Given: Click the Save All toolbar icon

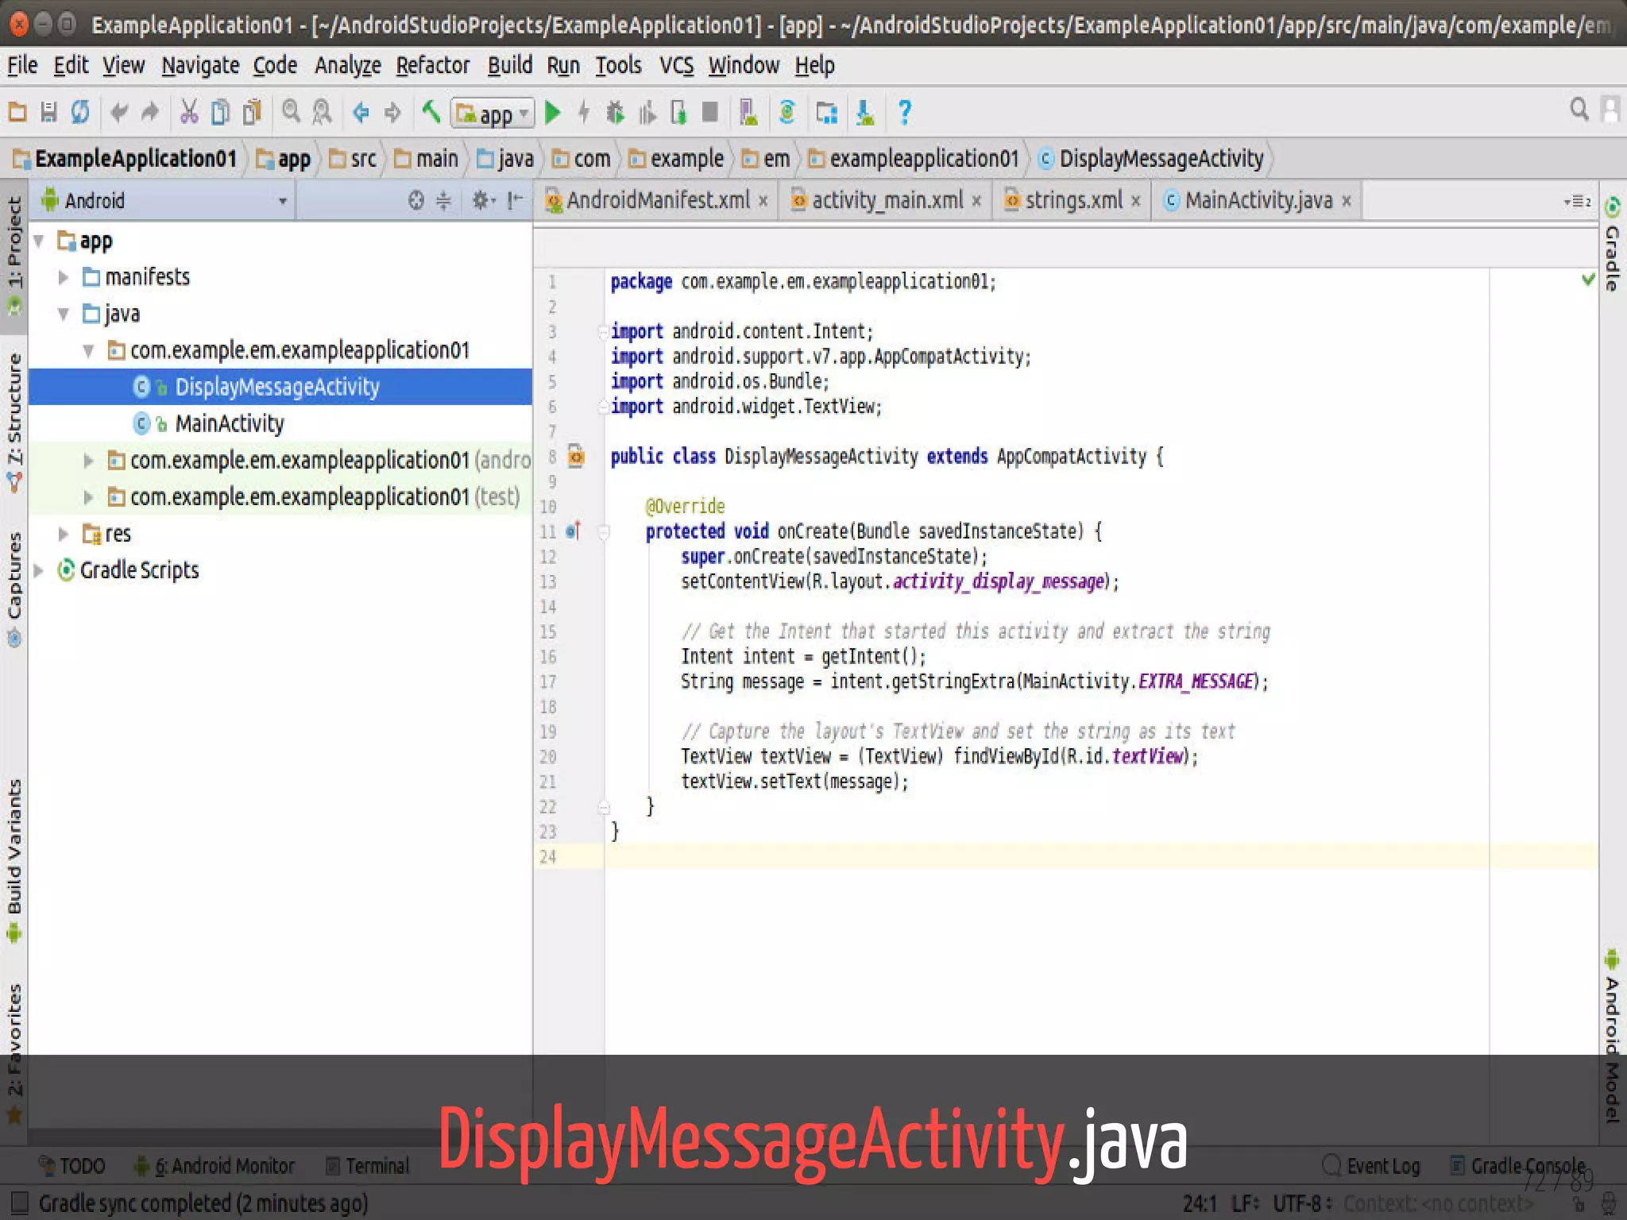Looking at the screenshot, I should [x=49, y=112].
